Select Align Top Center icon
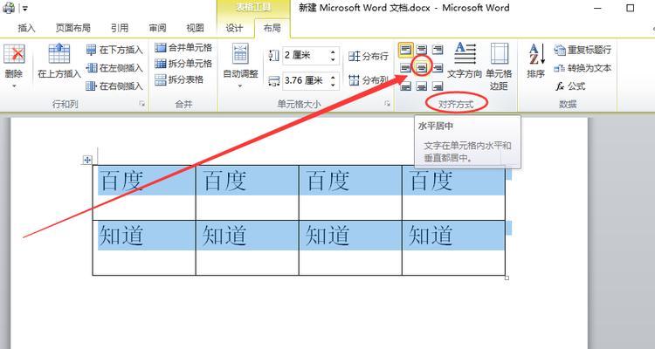 (422, 50)
